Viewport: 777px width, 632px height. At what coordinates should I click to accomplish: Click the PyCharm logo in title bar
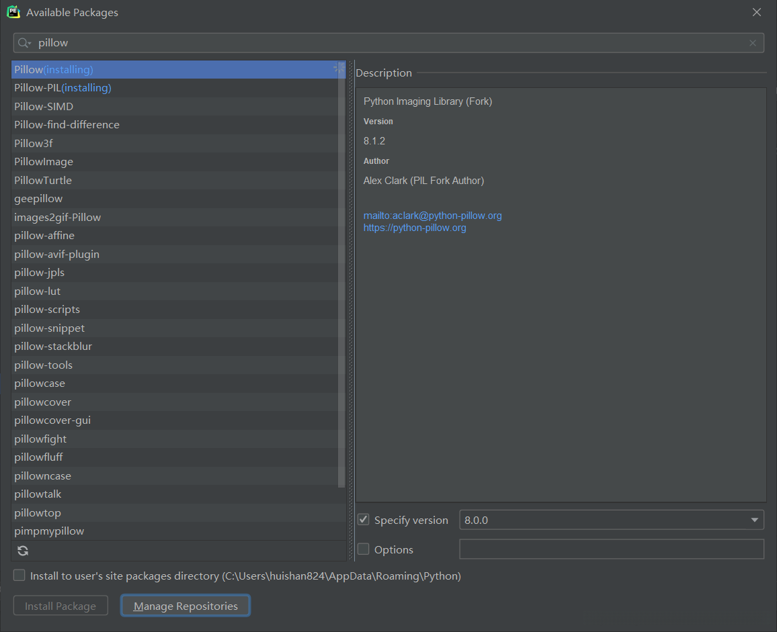point(13,12)
